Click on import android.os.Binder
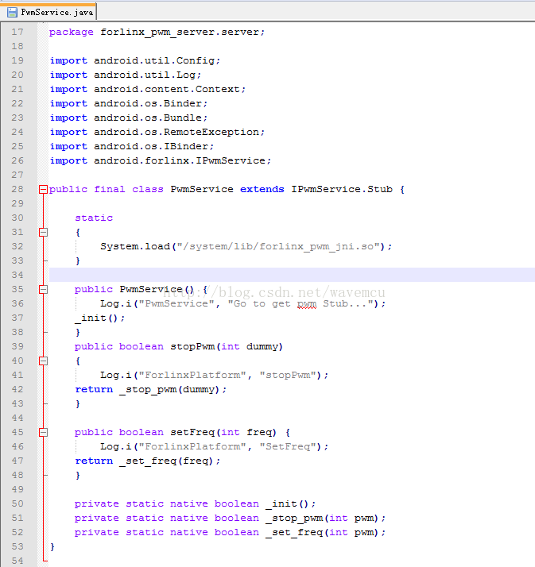Image resolution: width=535 pixels, height=567 pixels. click(129, 103)
